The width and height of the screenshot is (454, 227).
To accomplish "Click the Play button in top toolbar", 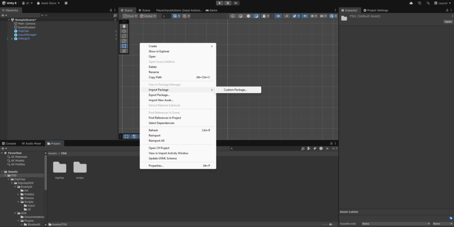I will point(219,3).
